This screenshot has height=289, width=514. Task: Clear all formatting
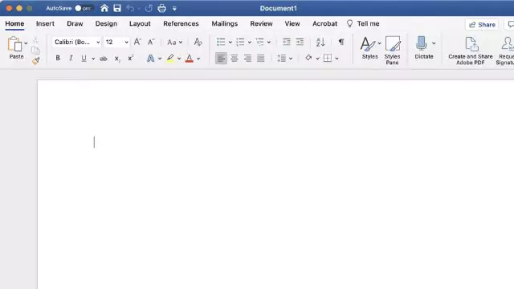tap(198, 42)
